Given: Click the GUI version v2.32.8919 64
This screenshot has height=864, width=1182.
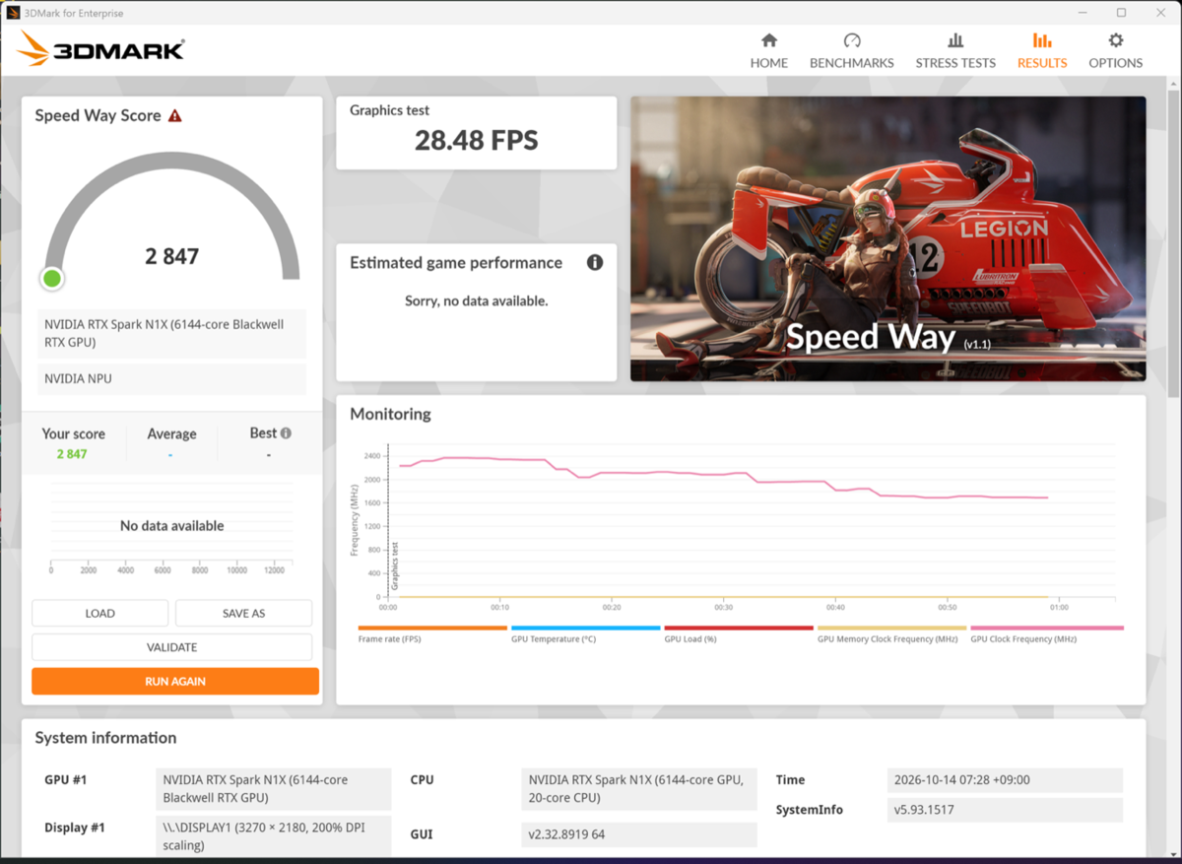Looking at the screenshot, I should click(x=639, y=834).
